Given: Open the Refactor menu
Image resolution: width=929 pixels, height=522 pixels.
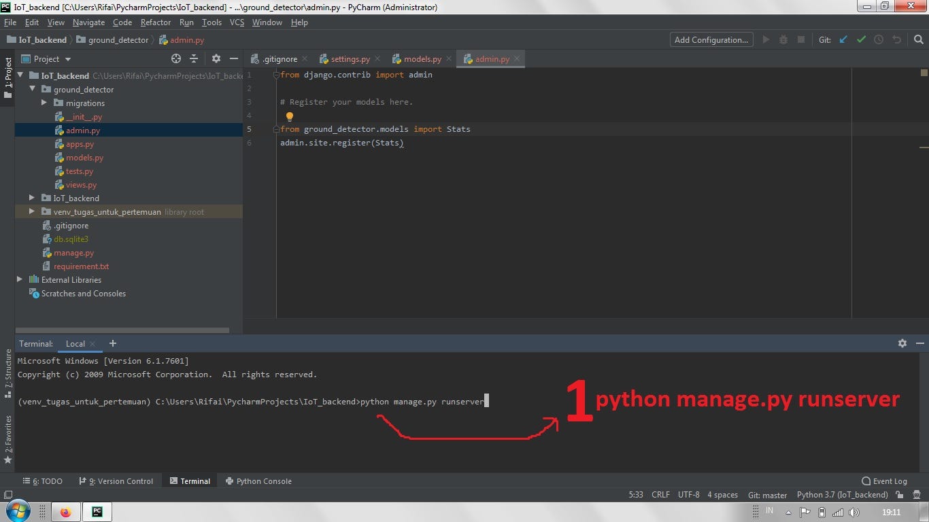Looking at the screenshot, I should coord(156,22).
